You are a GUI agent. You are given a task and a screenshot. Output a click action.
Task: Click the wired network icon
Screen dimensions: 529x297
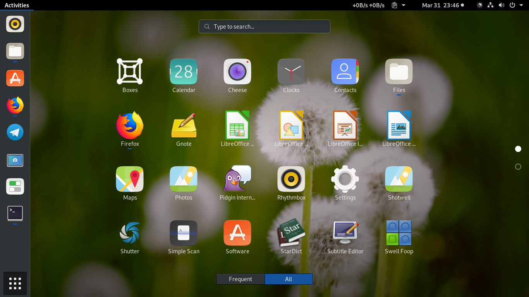coord(491,5)
